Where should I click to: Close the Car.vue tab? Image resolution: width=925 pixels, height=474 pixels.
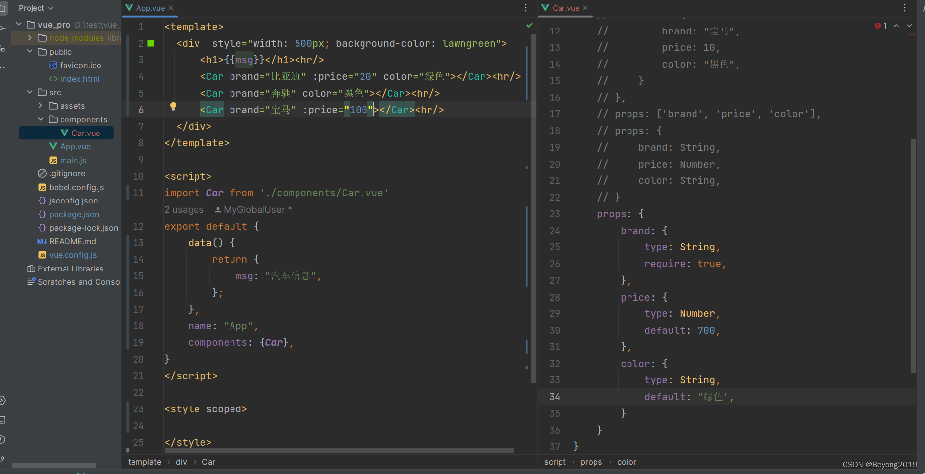click(x=585, y=8)
